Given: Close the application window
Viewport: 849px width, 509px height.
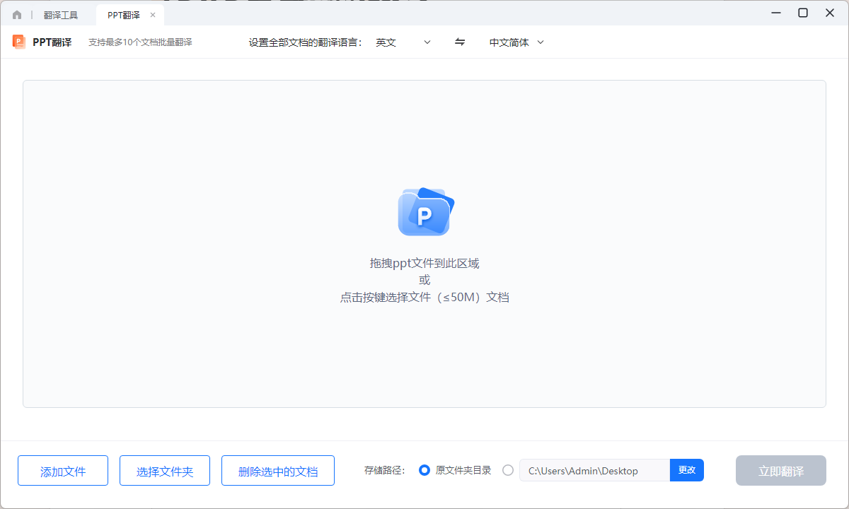Looking at the screenshot, I should tap(830, 13).
